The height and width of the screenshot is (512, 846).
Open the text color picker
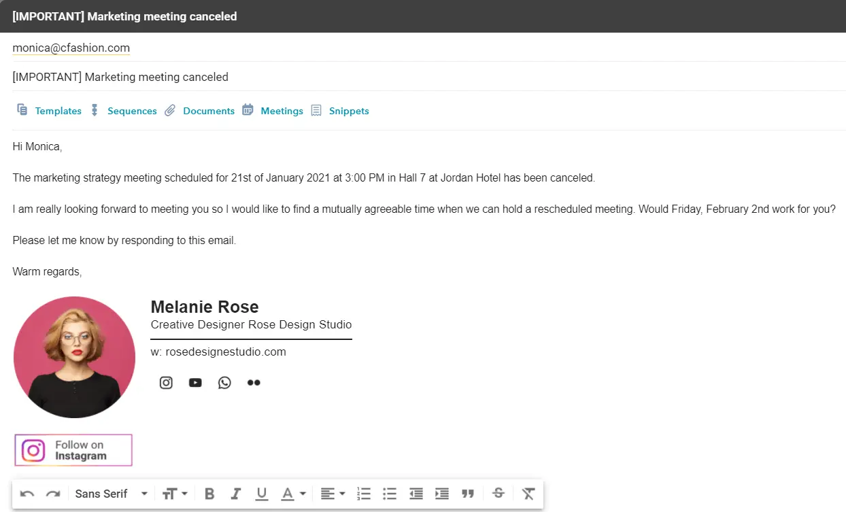pyautogui.click(x=293, y=494)
